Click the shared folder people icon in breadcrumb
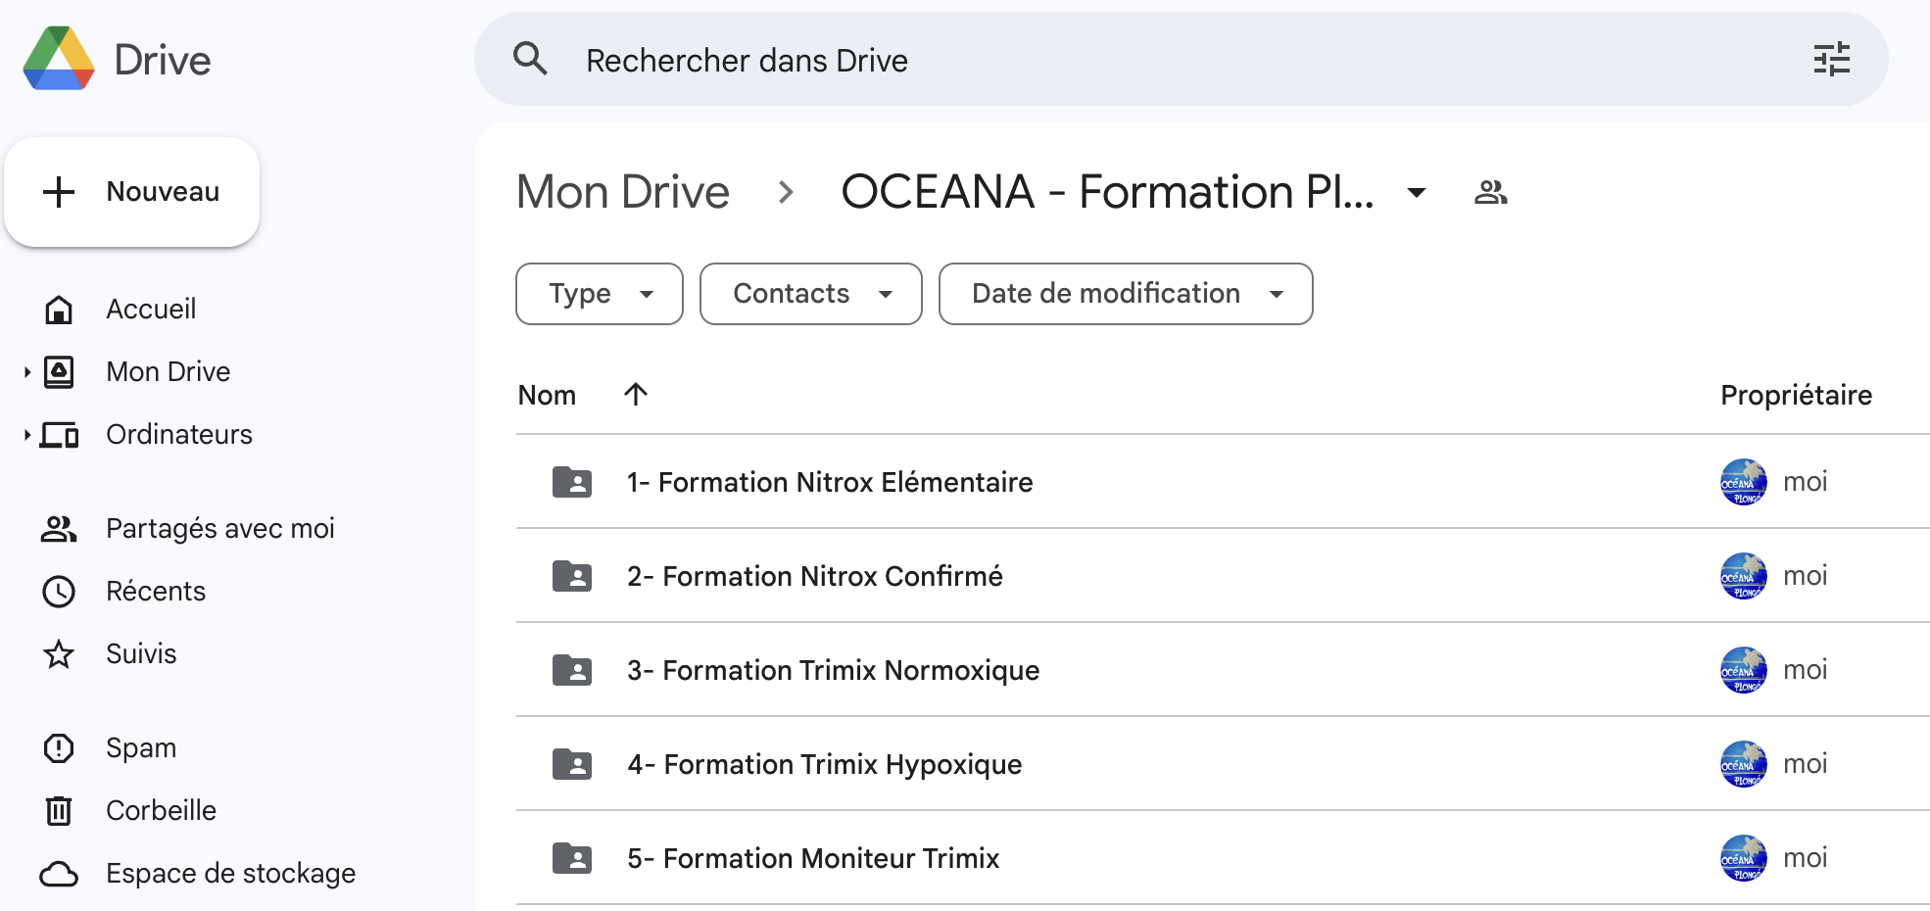This screenshot has height=911, width=1930. click(x=1490, y=192)
